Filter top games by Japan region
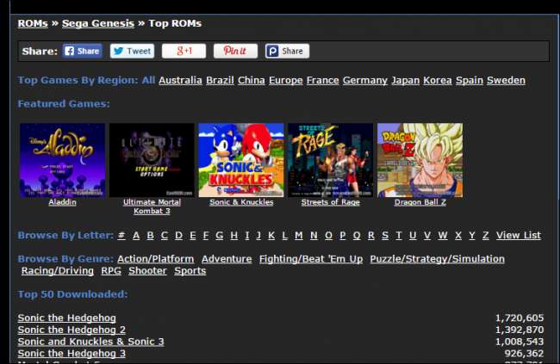 point(405,80)
